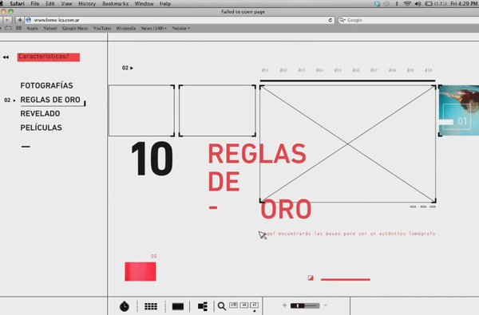
Task: Open the History menu
Action: coord(87,4)
